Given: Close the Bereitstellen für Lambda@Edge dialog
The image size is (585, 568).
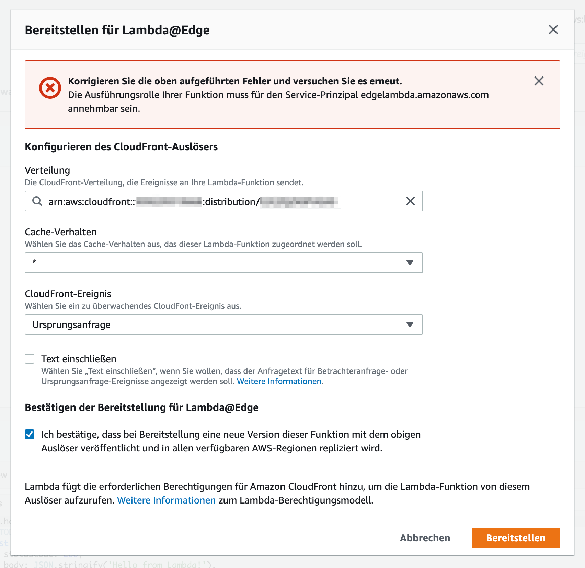Looking at the screenshot, I should 553,30.
